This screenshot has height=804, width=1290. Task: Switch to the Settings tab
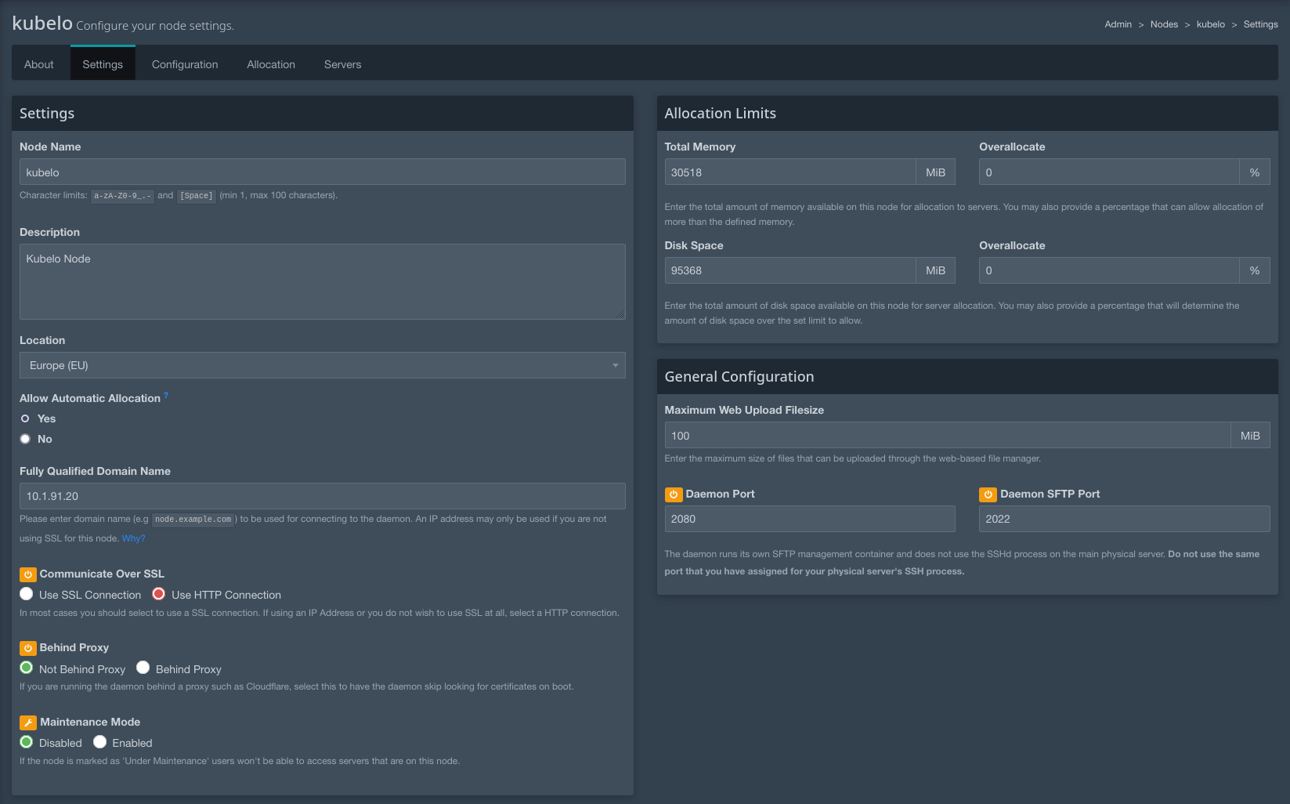(x=103, y=63)
